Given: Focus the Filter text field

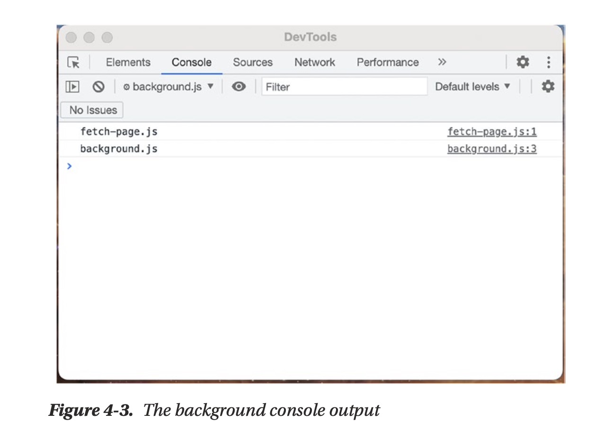Looking at the screenshot, I should click(344, 87).
